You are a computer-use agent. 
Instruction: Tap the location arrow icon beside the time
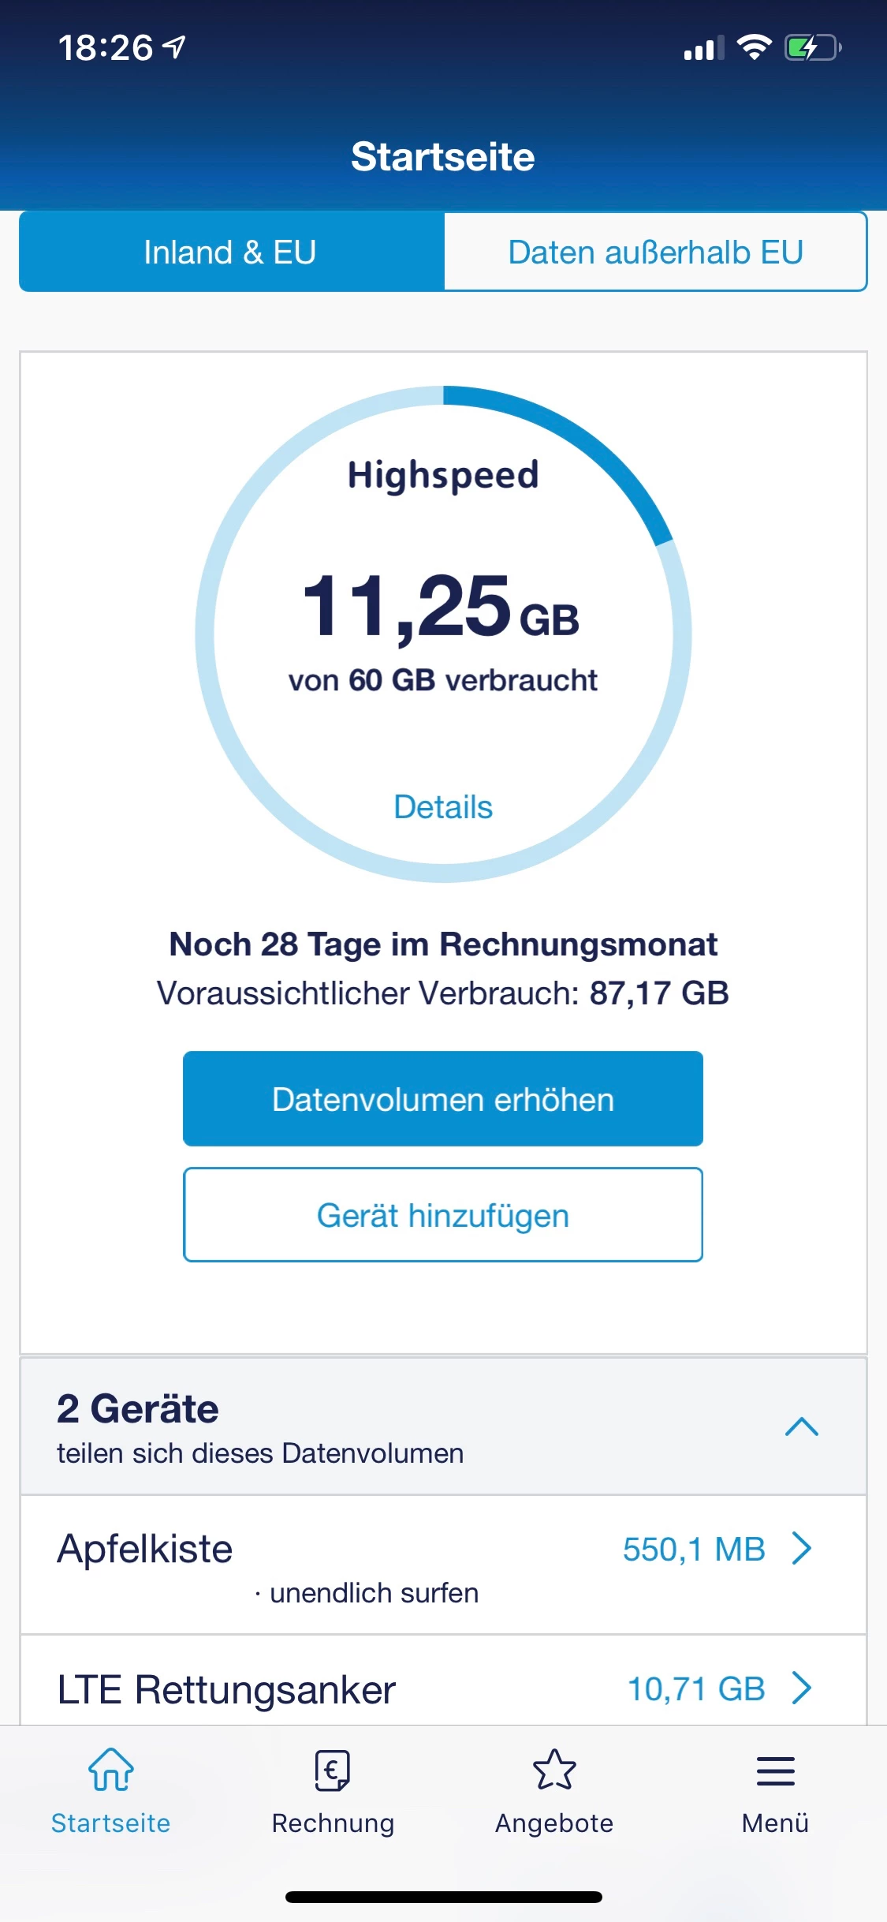174,47
